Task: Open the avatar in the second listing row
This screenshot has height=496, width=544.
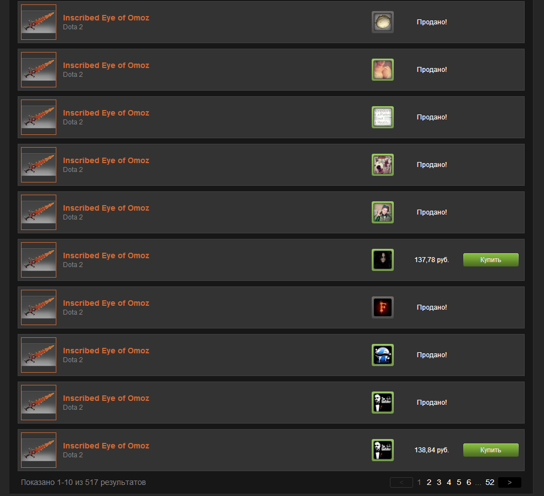Action: (x=382, y=70)
